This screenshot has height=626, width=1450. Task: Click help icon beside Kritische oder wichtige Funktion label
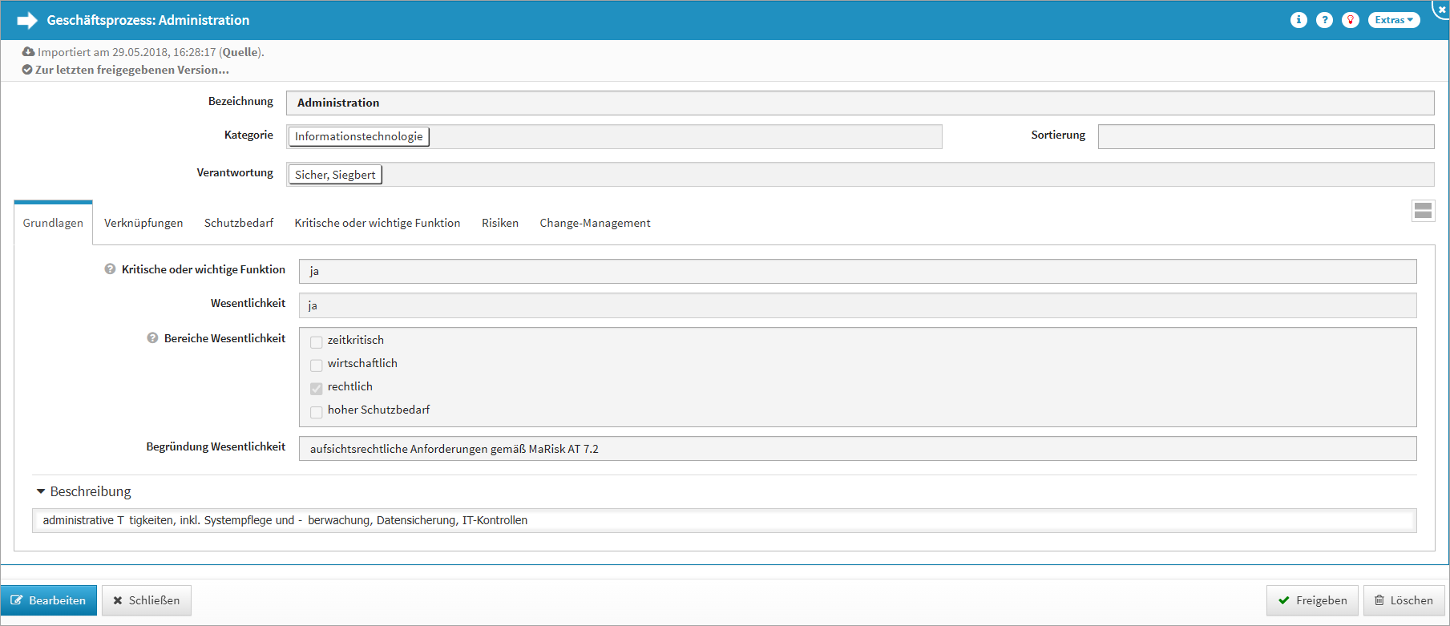pos(110,269)
